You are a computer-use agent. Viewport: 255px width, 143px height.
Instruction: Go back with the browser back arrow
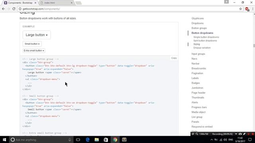(4, 9)
